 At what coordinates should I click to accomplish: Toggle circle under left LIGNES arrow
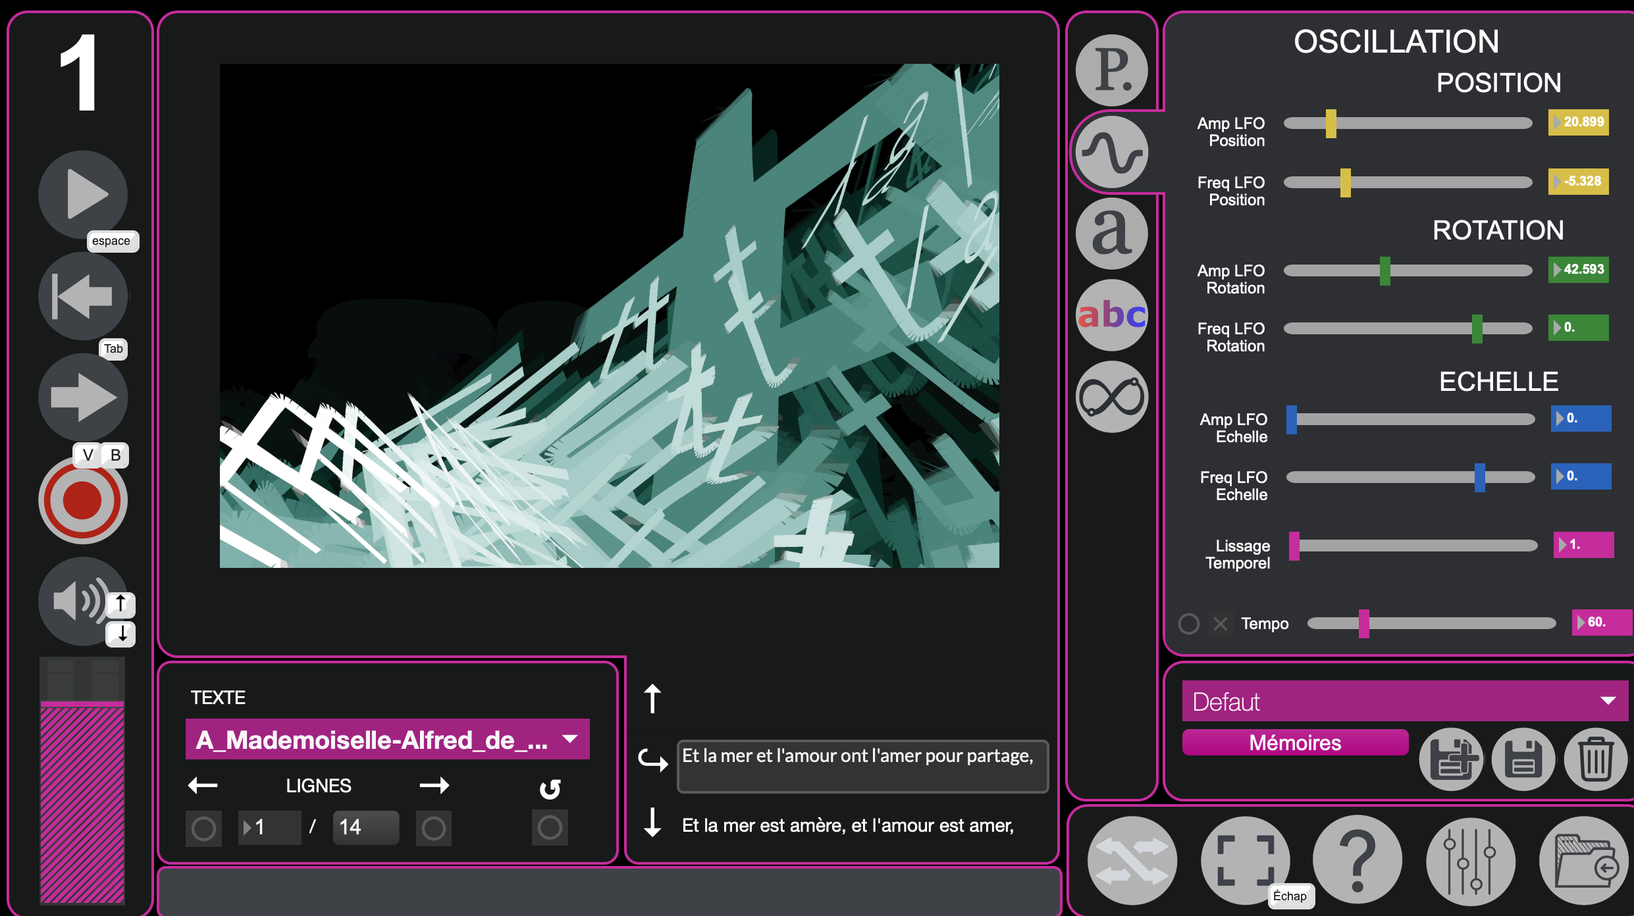203,828
